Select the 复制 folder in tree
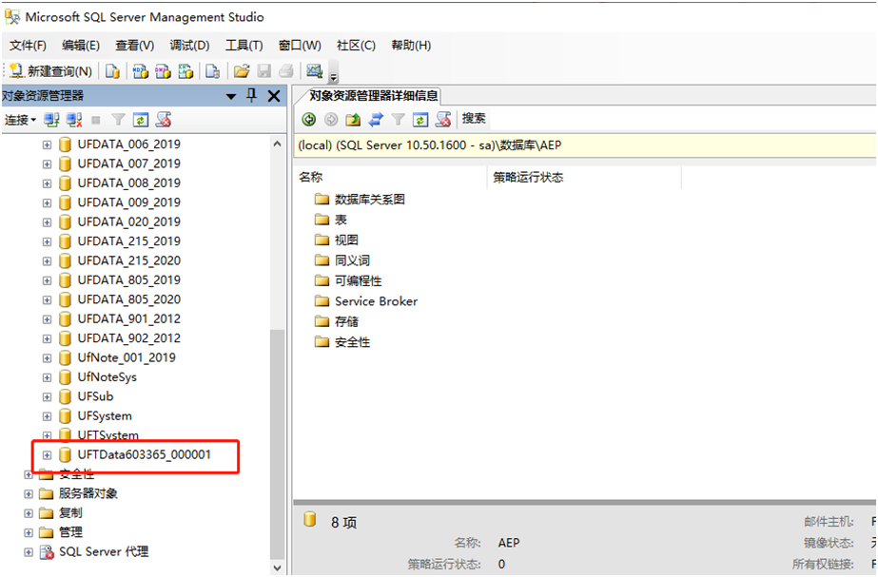Image resolution: width=878 pixels, height=577 pixels. pyautogui.click(x=70, y=512)
